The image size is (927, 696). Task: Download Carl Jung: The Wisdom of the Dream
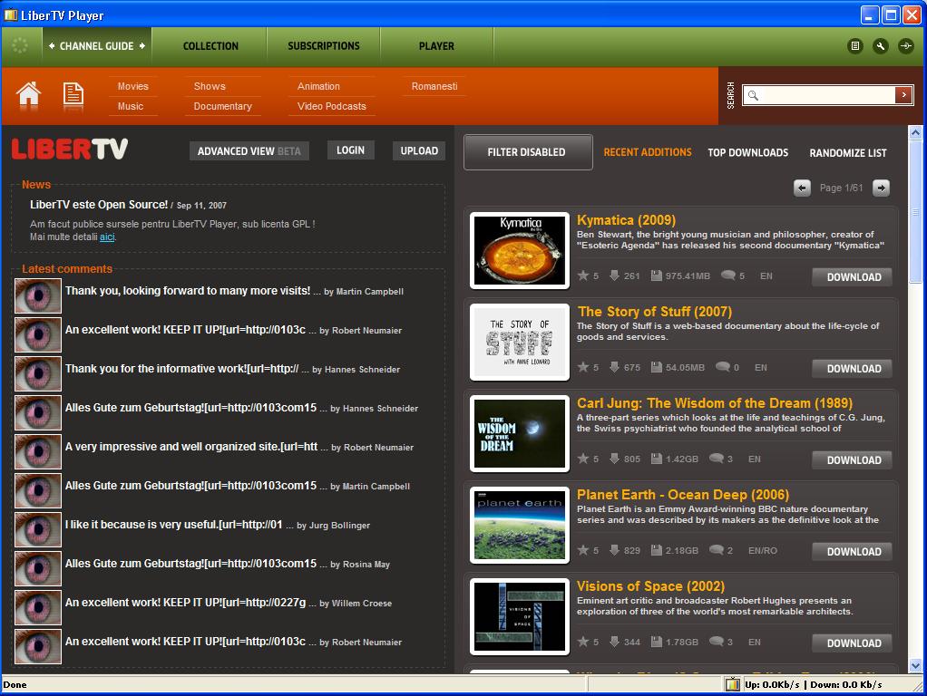pos(854,460)
